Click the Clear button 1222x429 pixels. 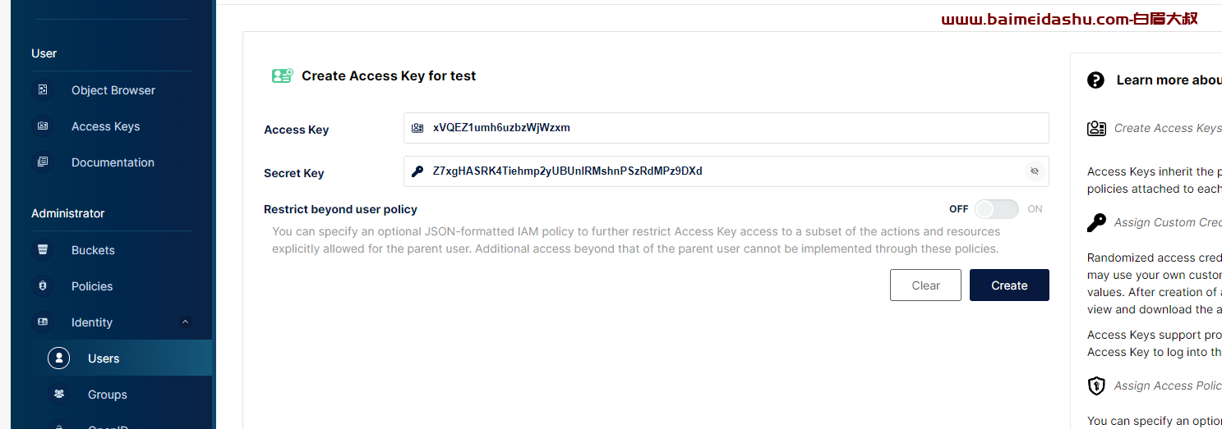pyautogui.click(x=925, y=285)
